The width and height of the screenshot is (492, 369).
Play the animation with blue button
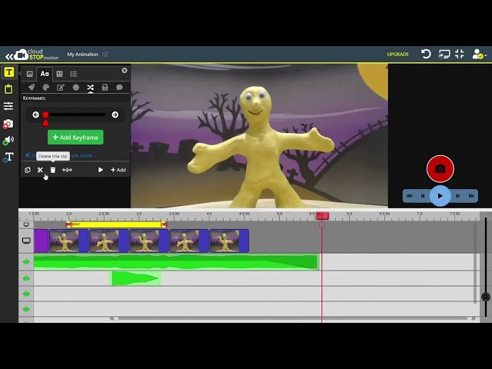[440, 196]
